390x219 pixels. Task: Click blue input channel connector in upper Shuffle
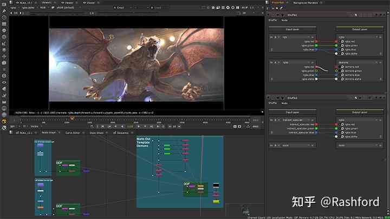316,49
